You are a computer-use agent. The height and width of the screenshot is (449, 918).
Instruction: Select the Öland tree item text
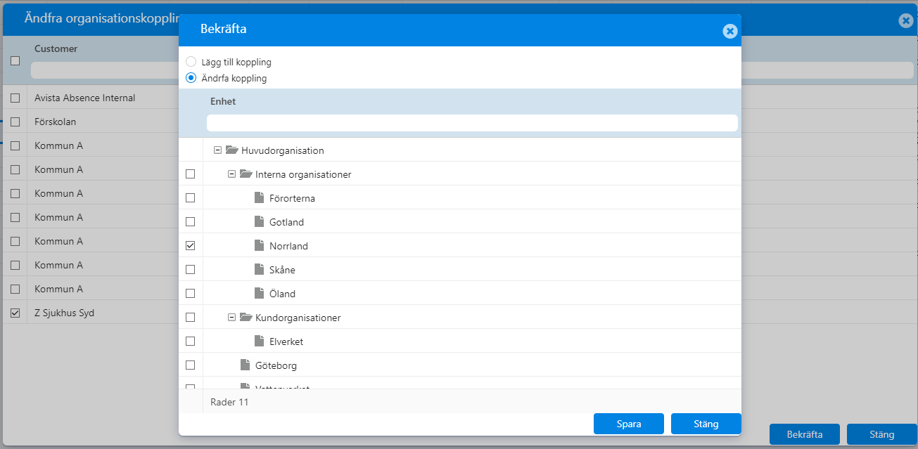click(282, 294)
